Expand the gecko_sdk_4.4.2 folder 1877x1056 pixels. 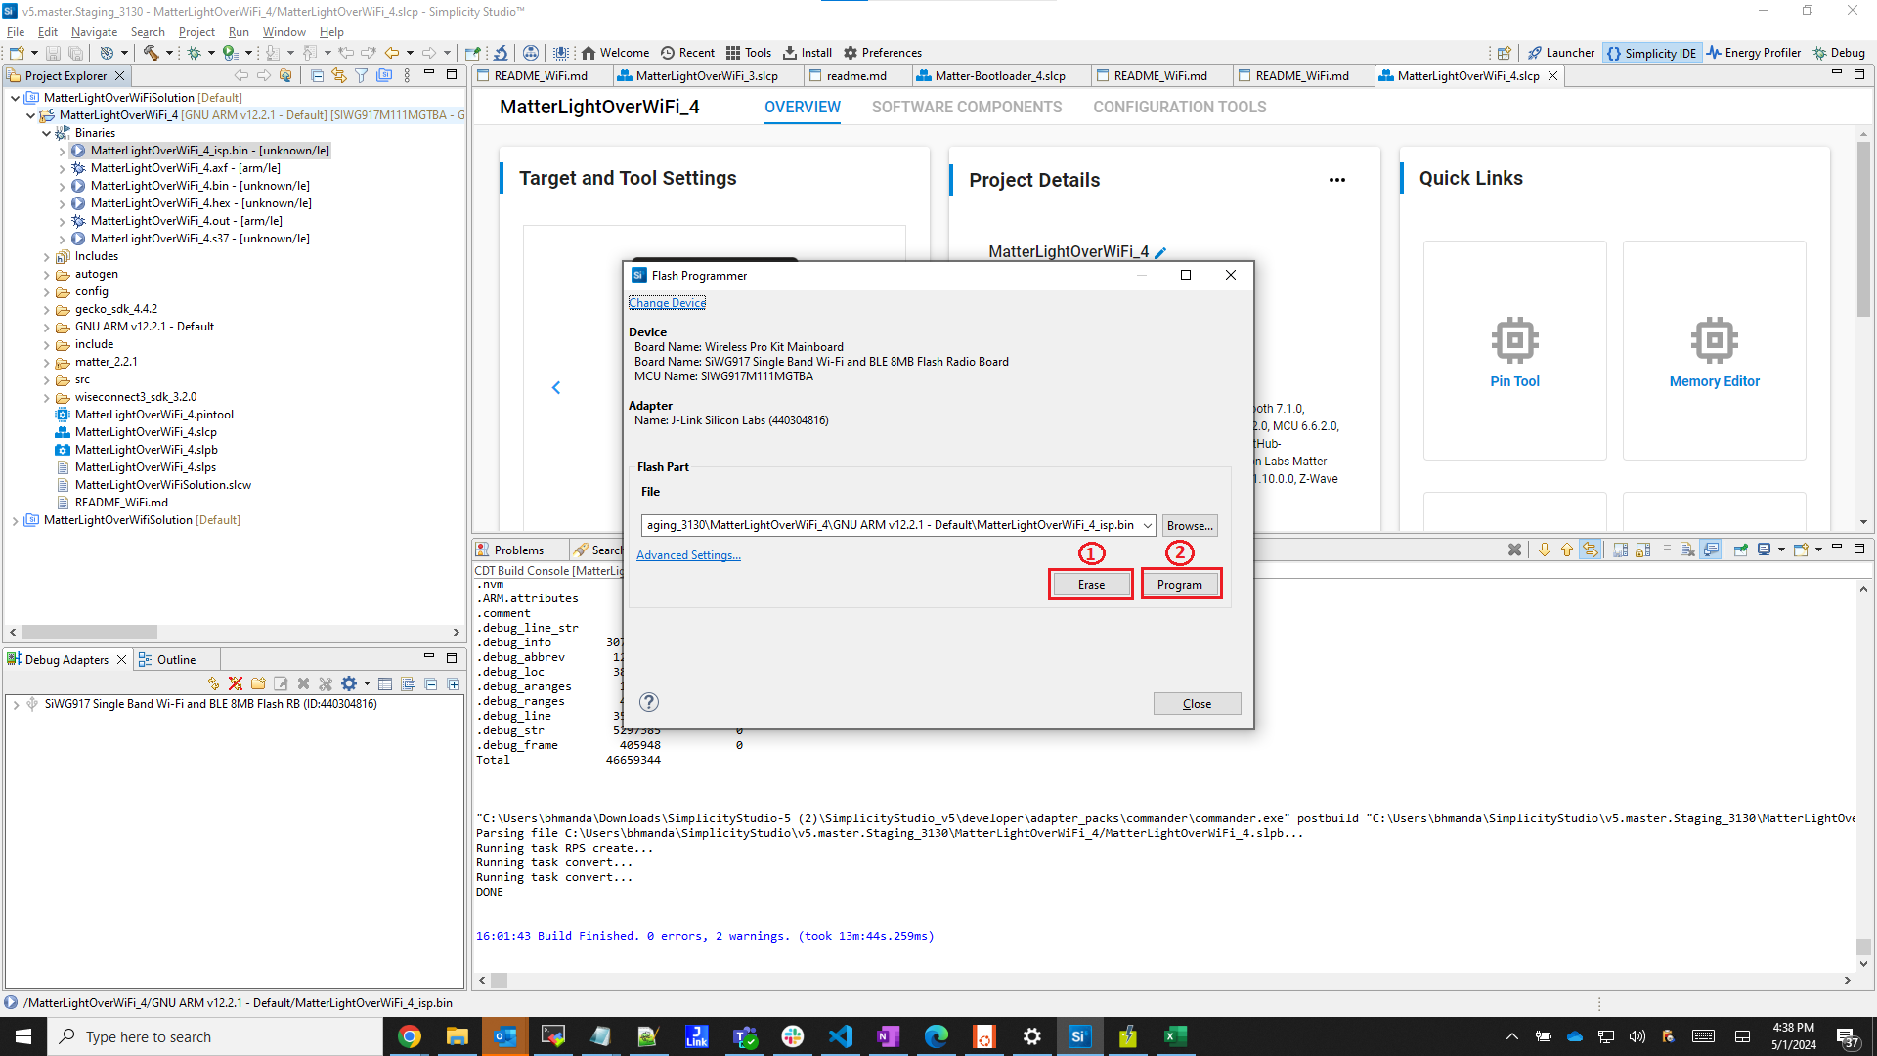click(x=46, y=309)
